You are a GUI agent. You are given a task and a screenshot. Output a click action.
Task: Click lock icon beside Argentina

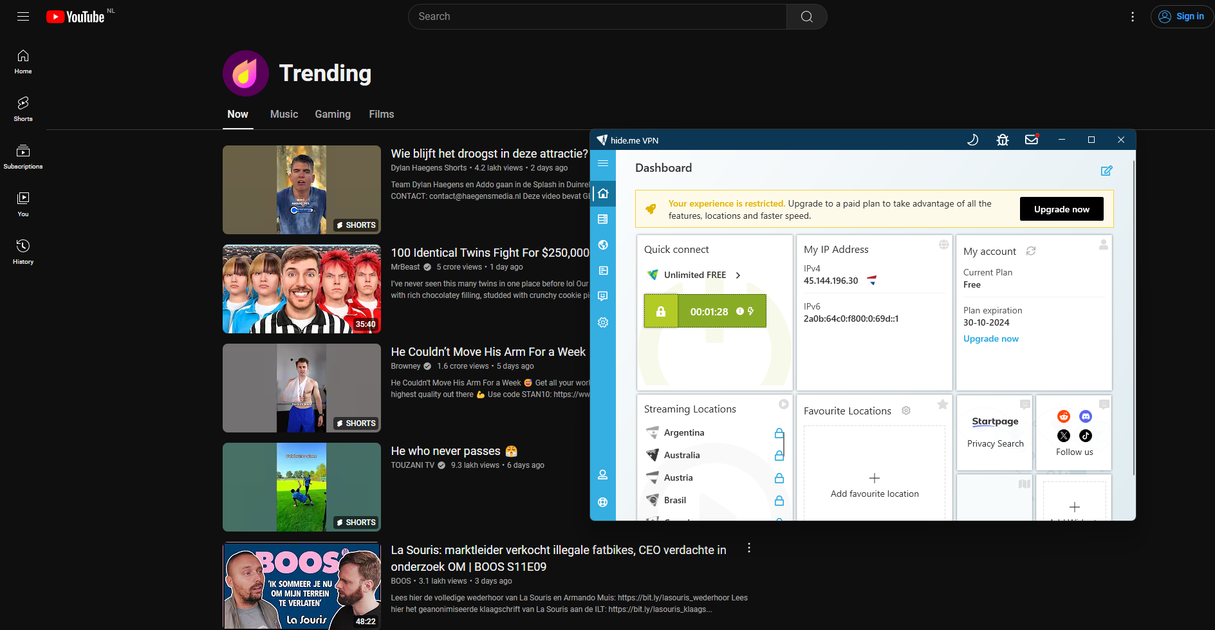point(779,433)
